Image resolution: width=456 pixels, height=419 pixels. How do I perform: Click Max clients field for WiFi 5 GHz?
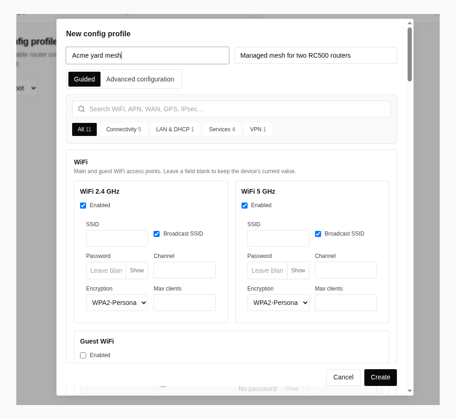(x=346, y=303)
